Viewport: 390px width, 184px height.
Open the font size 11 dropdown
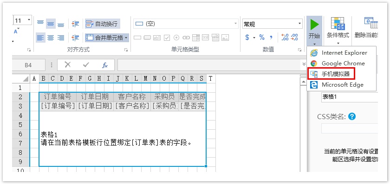(x=29, y=19)
